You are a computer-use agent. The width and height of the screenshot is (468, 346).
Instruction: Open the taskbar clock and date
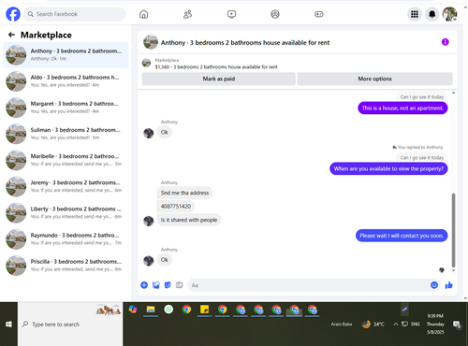(x=435, y=324)
